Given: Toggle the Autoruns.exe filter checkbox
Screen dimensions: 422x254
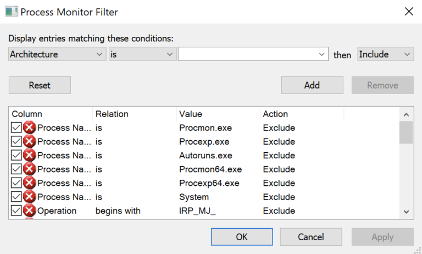Looking at the screenshot, I should (x=16, y=156).
